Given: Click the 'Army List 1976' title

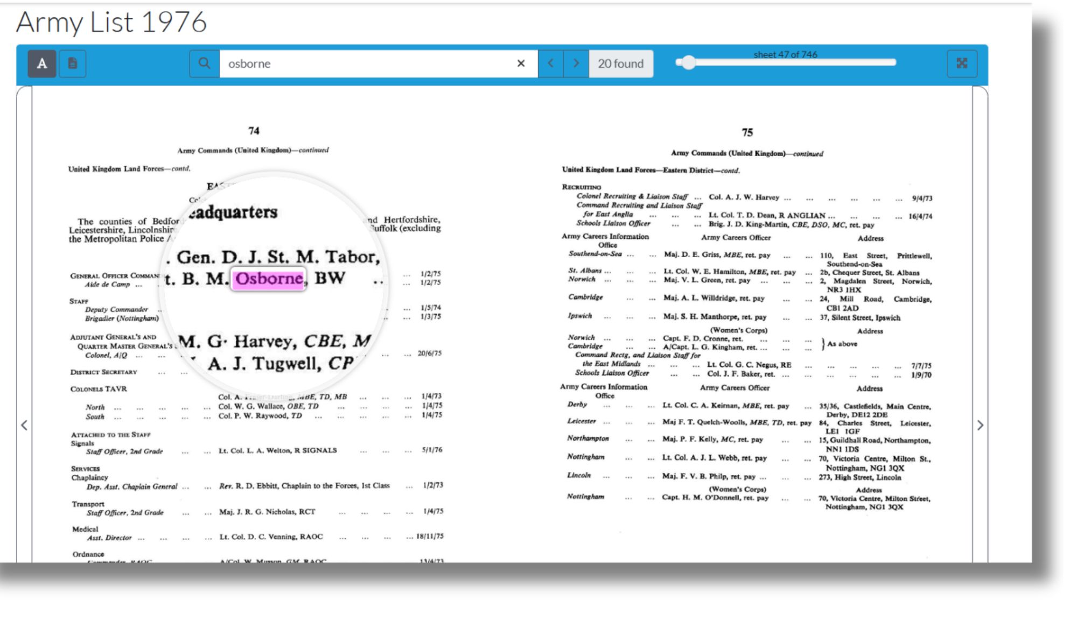Looking at the screenshot, I should (111, 23).
